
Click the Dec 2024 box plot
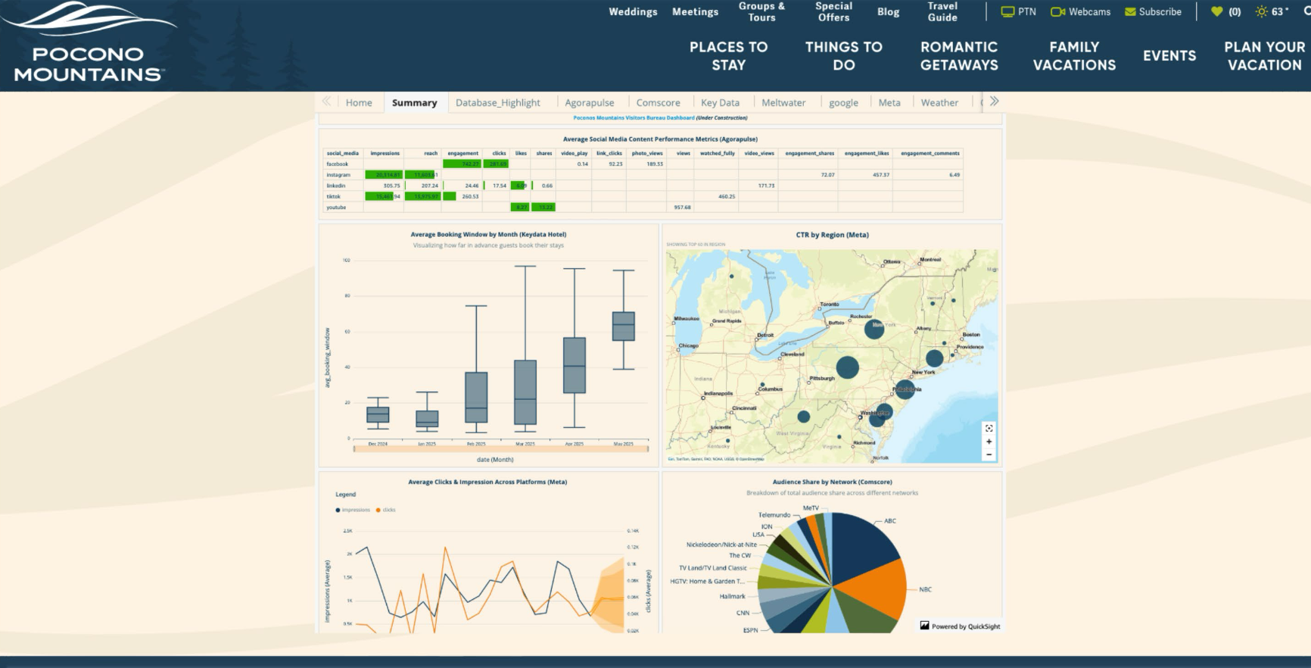pos(378,414)
